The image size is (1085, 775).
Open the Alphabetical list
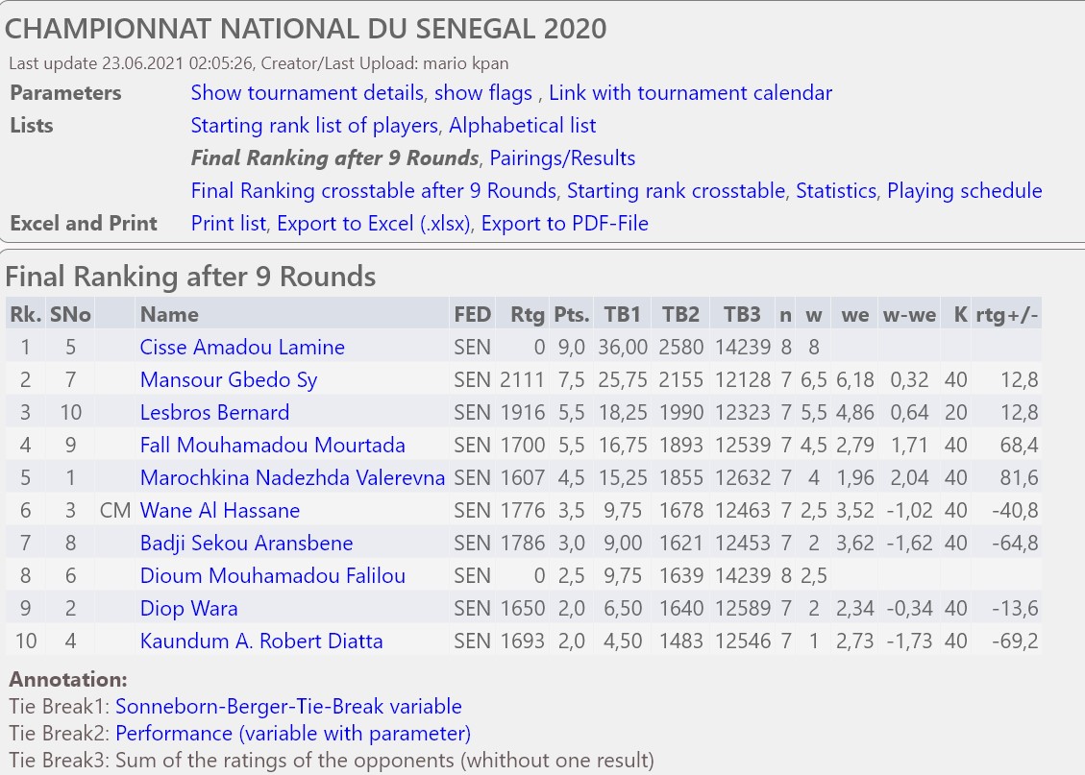[x=523, y=125]
